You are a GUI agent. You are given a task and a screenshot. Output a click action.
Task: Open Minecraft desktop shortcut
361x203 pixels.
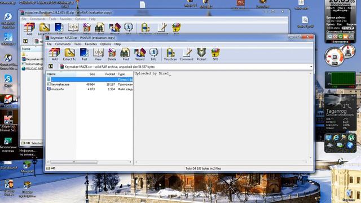pyautogui.click(x=27, y=167)
